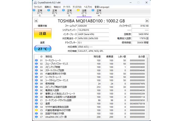Click the yellow 注意 health status button

point(43,34)
